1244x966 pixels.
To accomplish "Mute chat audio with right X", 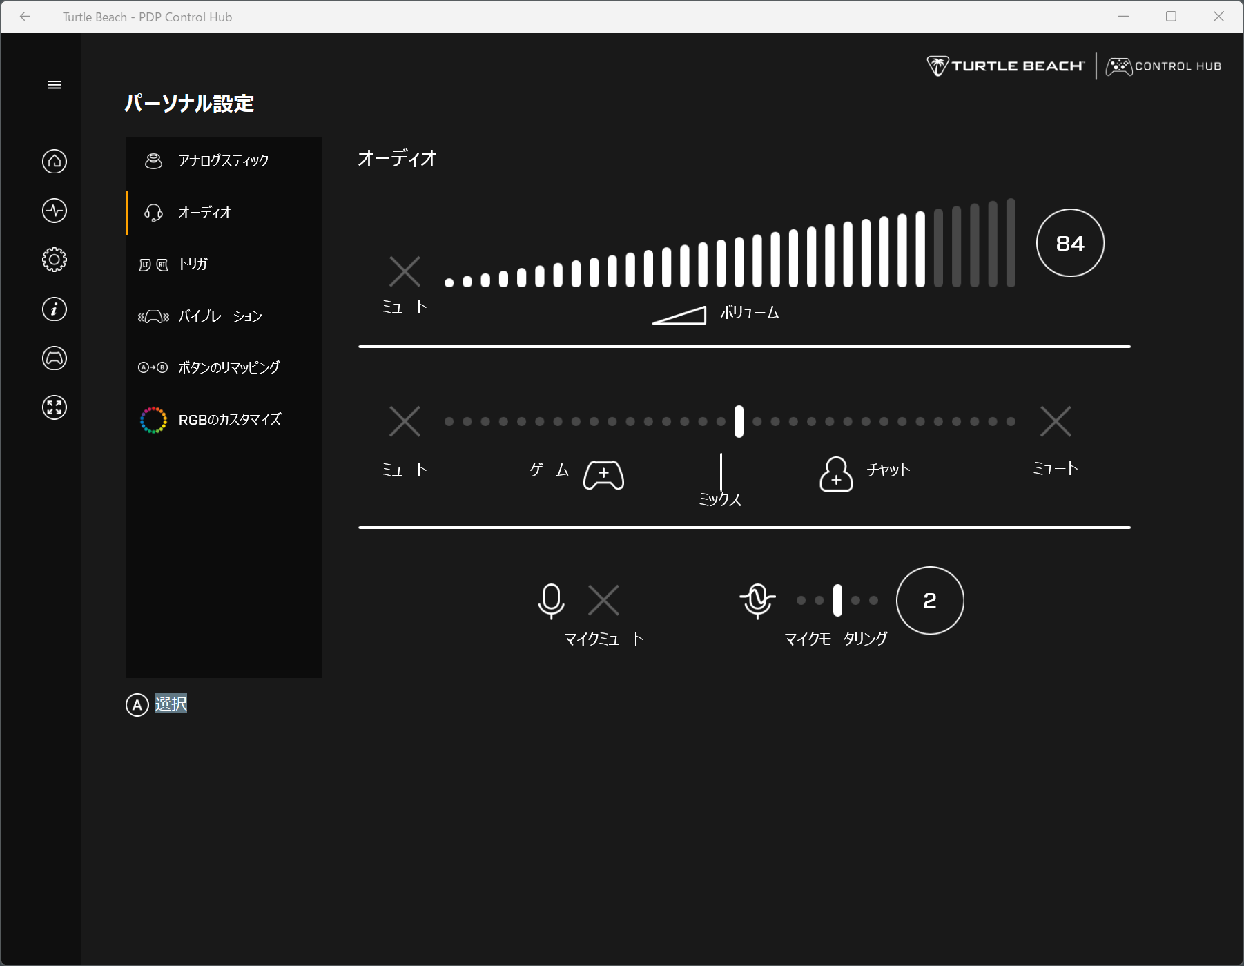I will pos(1055,421).
